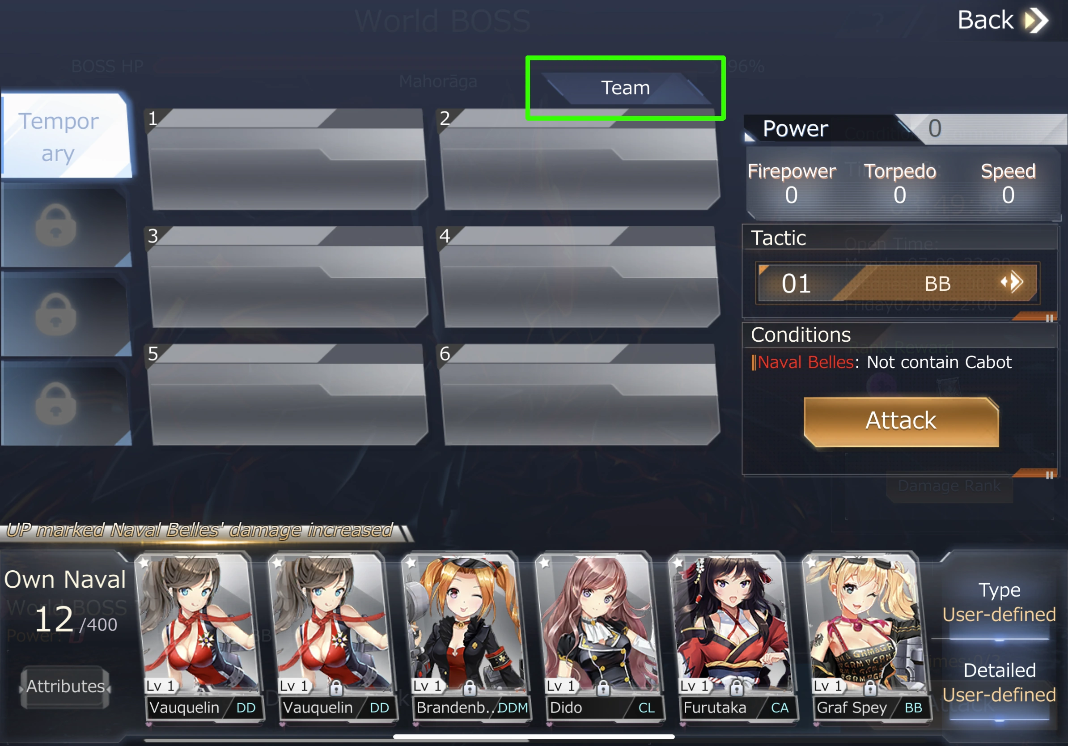Tap the first locked team slot padlock
This screenshot has height=746, width=1068.
56,225
